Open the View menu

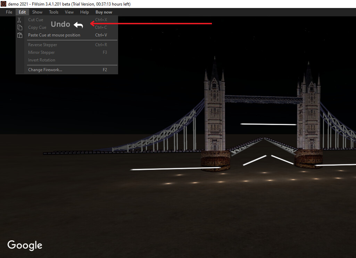[69, 12]
